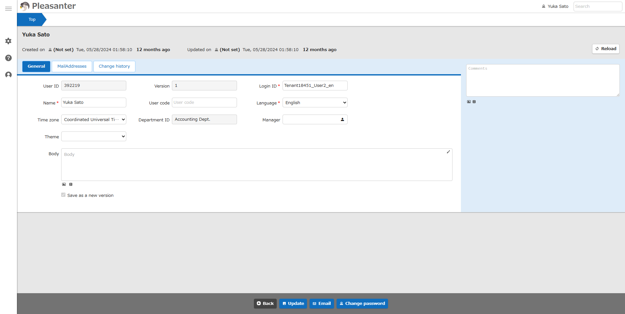Open the Yuka Sato user menu
Image resolution: width=625 pixels, height=314 pixels.
point(555,6)
